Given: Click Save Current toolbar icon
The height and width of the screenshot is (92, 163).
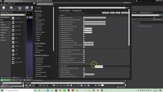Looking at the screenshot, I should tap(4, 8).
